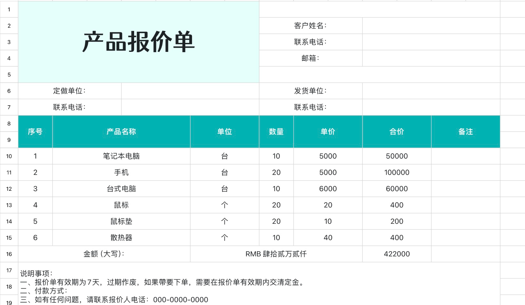Select the 200 total cell for 鼠标垫
This screenshot has width=525, height=305.
click(x=397, y=221)
